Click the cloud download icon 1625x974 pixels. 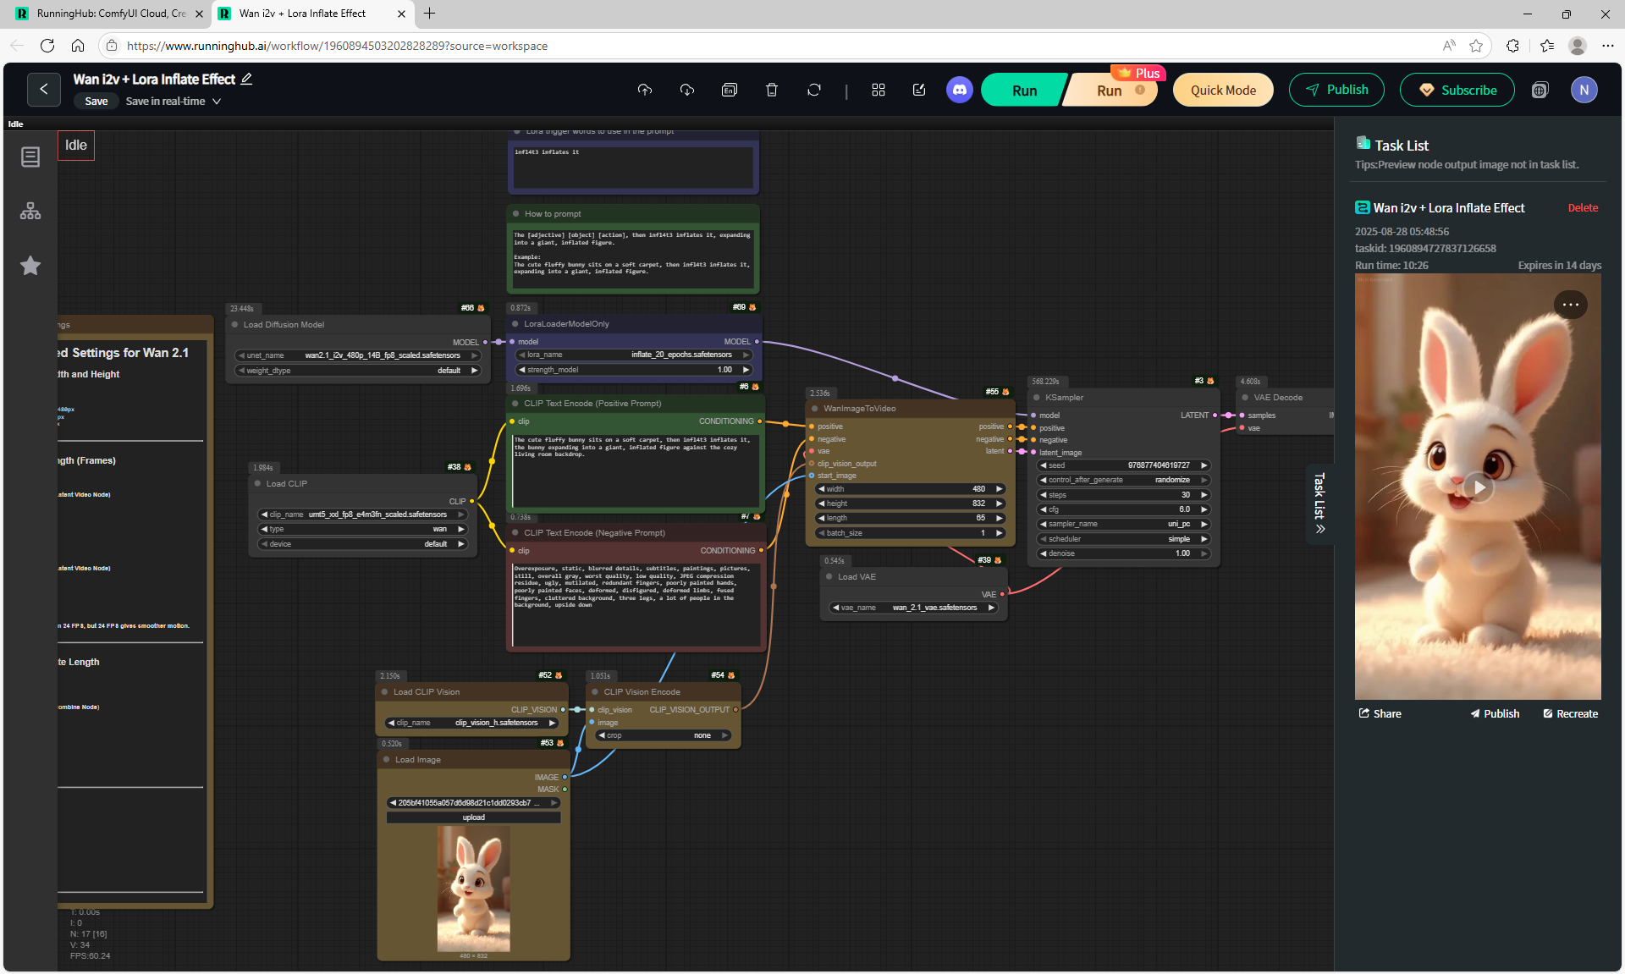687,90
